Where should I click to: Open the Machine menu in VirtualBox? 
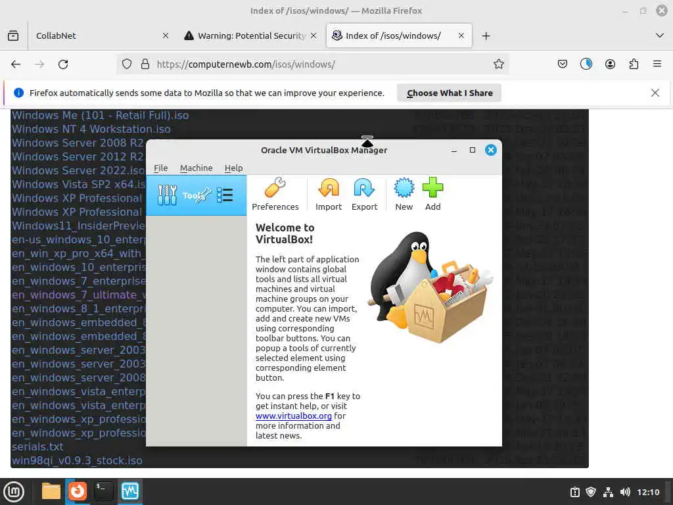(196, 168)
